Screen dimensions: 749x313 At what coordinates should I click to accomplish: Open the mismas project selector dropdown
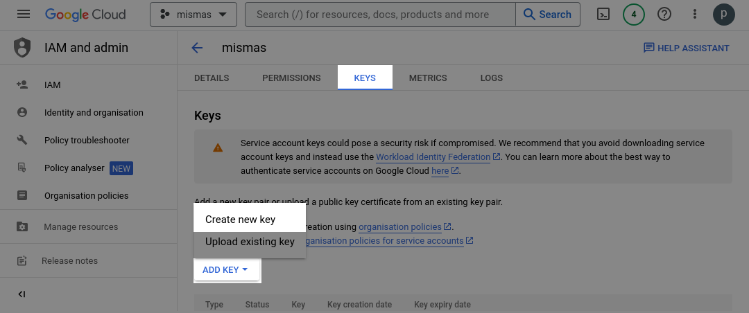point(193,14)
